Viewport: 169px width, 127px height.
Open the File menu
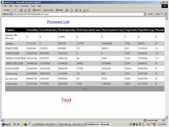click(5, 6)
